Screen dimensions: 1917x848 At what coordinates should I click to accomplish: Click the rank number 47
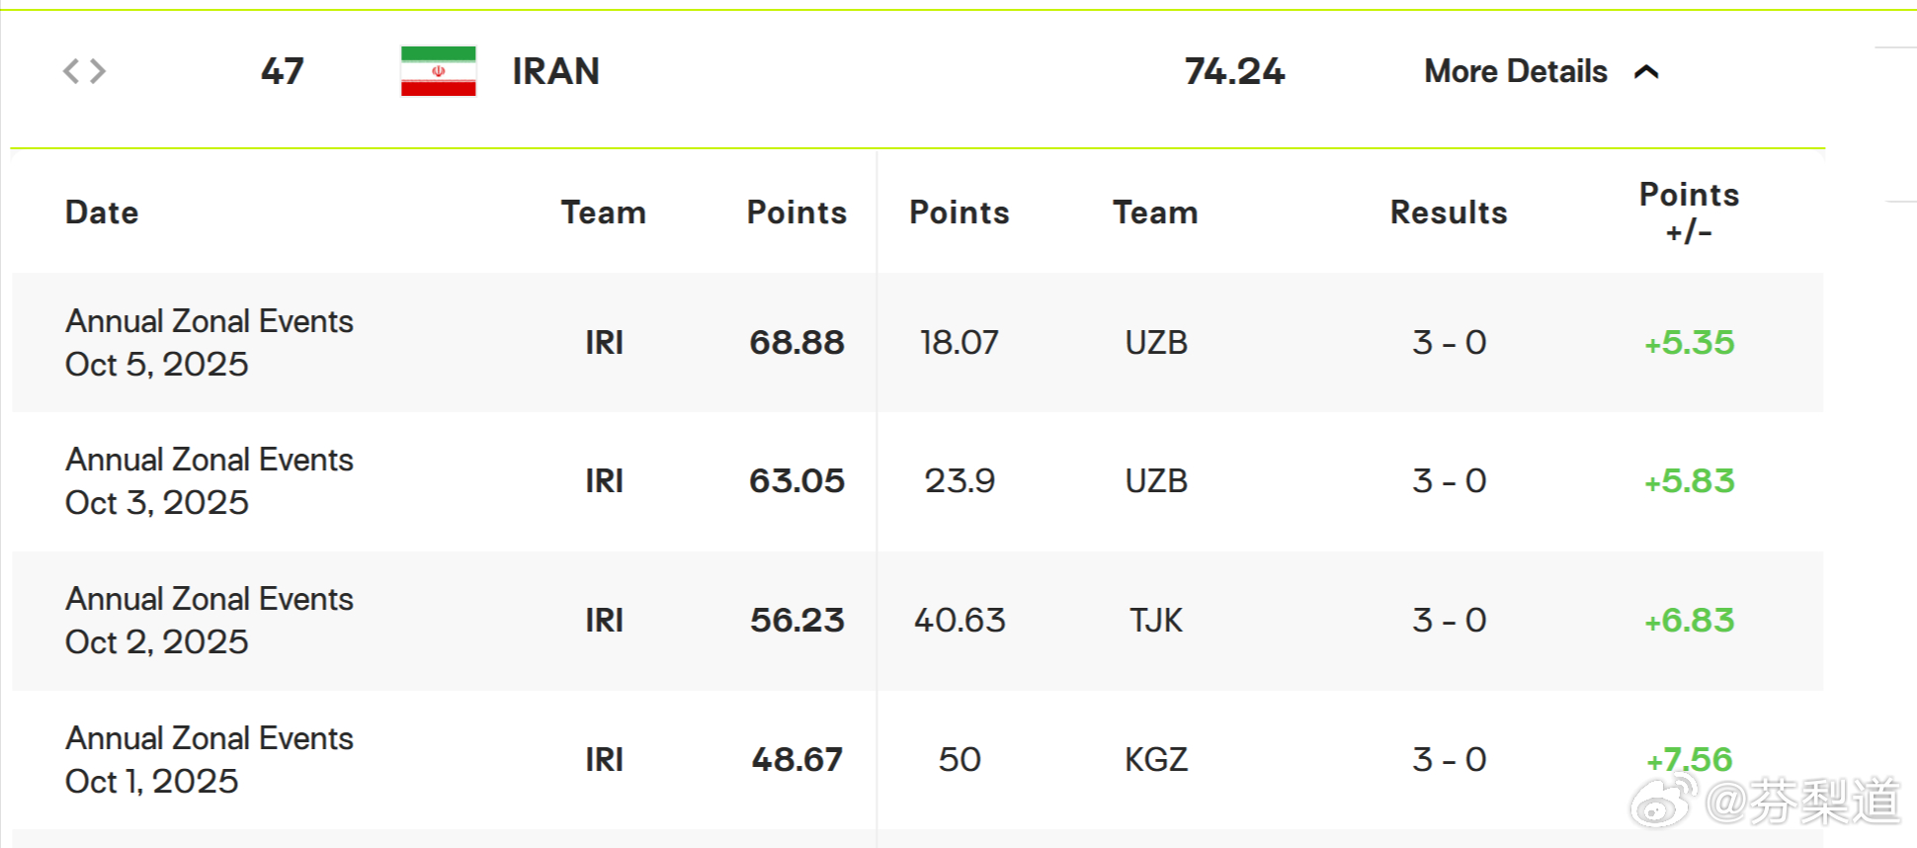pos(283,71)
